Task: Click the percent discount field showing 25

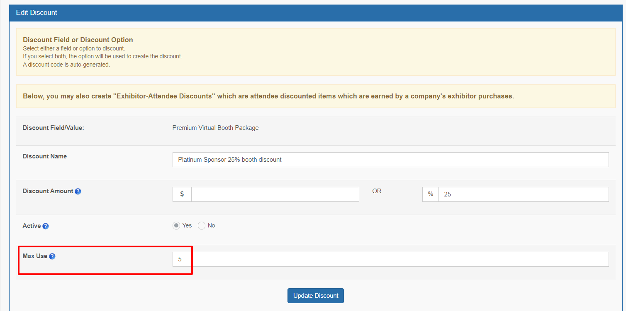Action: click(x=524, y=194)
